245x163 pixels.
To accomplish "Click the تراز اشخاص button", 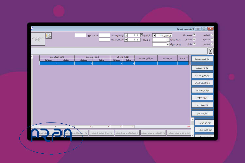I will tap(202, 113).
